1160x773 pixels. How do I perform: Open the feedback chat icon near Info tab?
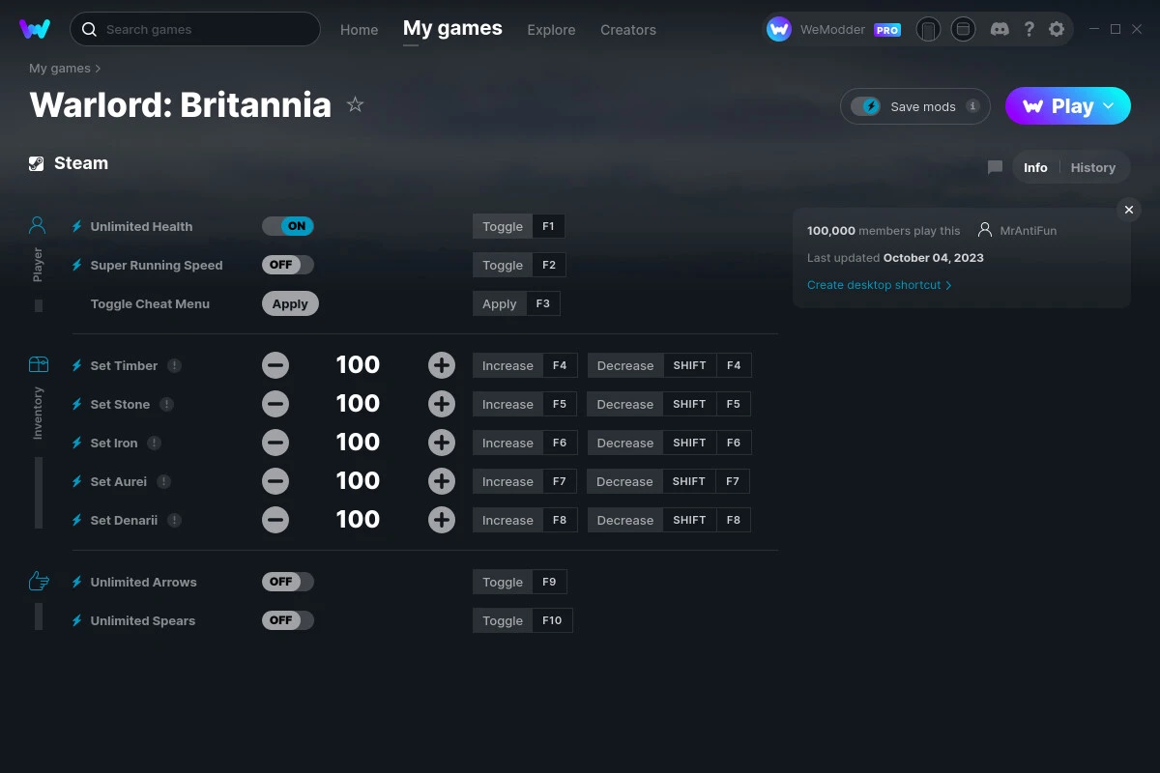click(x=995, y=166)
